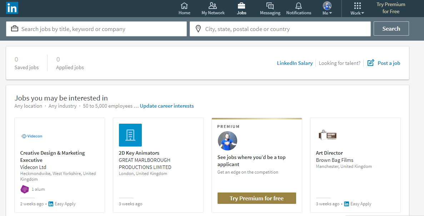Click the location pin icon
424x216 pixels.
(x=198, y=29)
